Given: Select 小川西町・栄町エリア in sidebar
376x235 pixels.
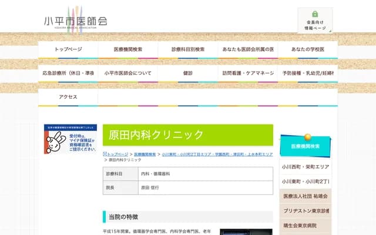Looking at the screenshot, I should [305, 167].
